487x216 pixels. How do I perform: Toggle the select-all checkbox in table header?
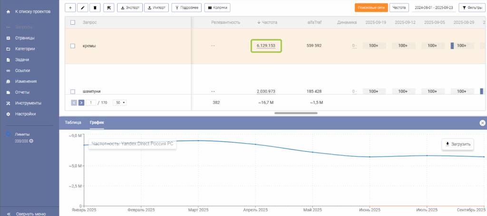click(x=73, y=22)
